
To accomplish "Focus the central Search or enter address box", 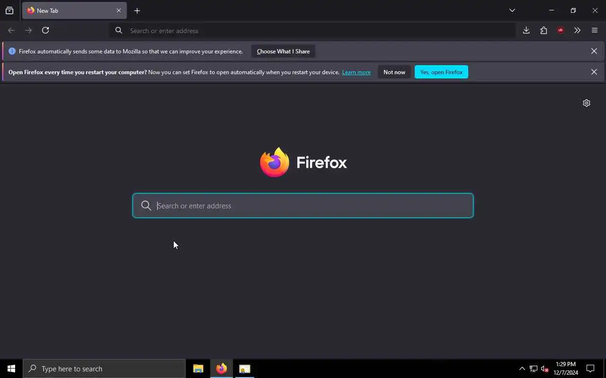I will (x=303, y=206).
